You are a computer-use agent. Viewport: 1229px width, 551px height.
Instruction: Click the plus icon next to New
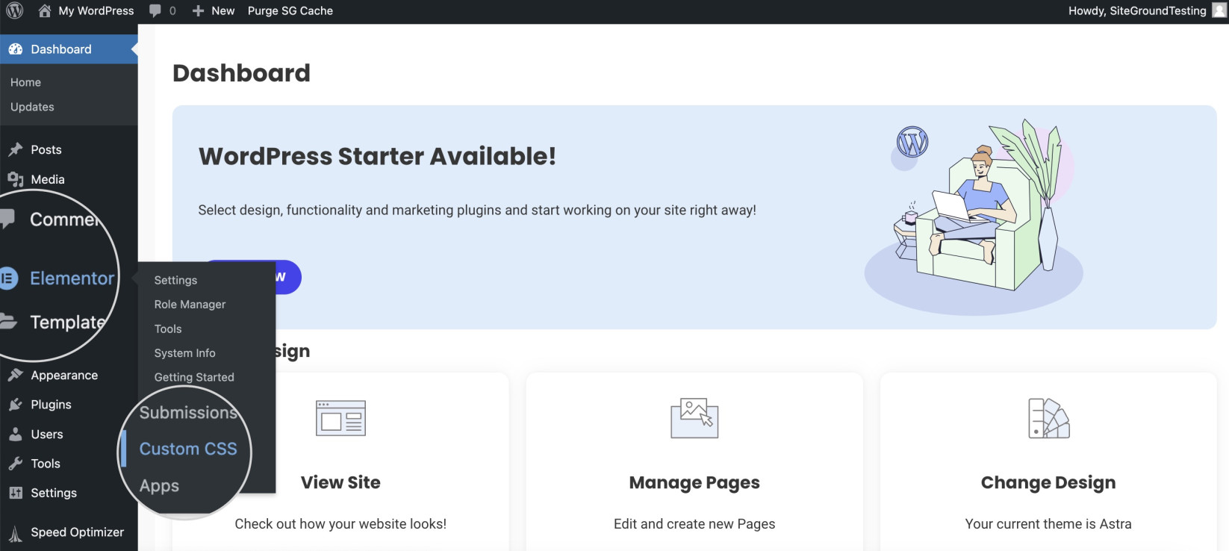(198, 10)
